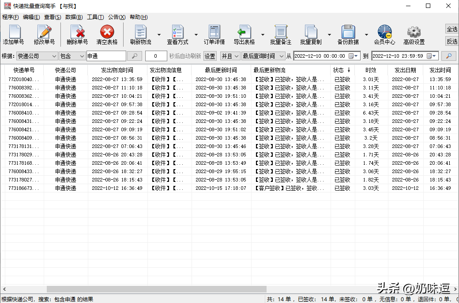The height and width of the screenshot is (303, 459).
Task: Open the 公告(X) menu
Action: coord(117,17)
